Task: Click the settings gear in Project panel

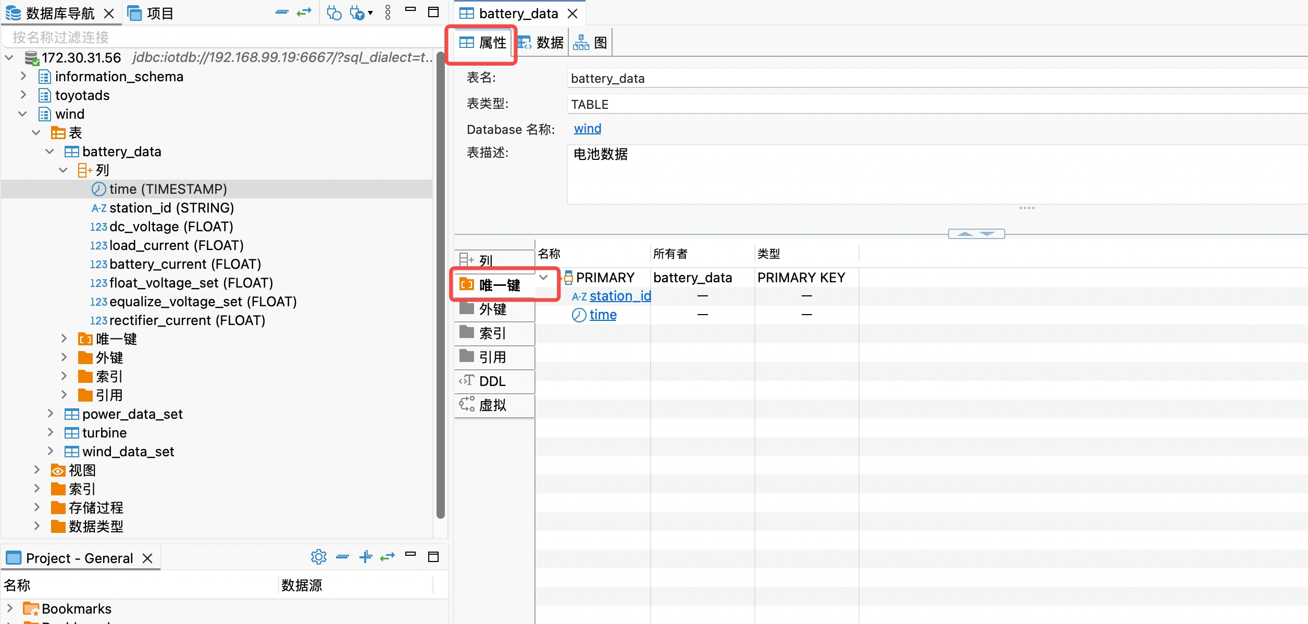Action: [318, 556]
